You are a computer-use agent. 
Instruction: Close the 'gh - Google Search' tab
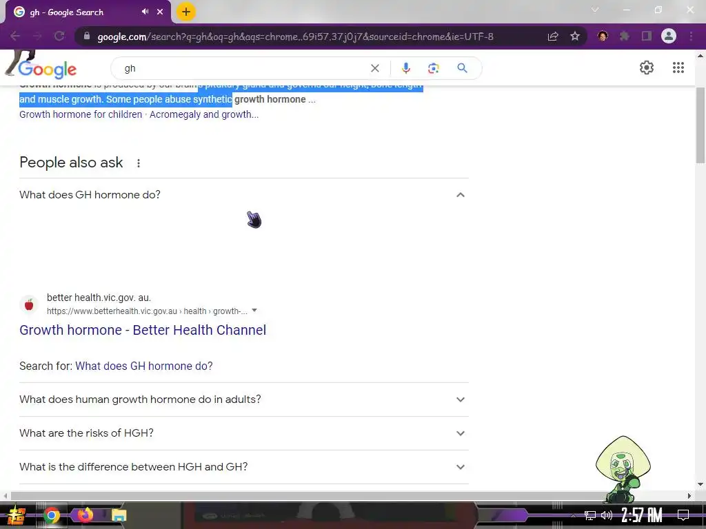click(x=160, y=12)
